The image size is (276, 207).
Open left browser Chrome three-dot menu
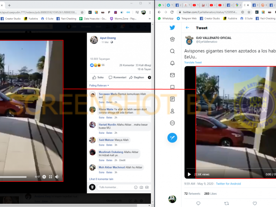click(150, 12)
